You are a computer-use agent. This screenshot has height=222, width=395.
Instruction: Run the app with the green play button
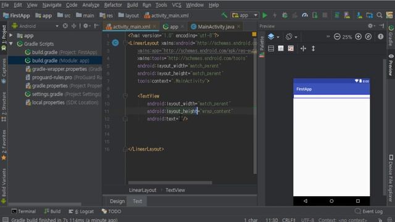coord(265,15)
